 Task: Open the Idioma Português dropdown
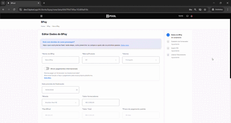[x=141, y=60]
